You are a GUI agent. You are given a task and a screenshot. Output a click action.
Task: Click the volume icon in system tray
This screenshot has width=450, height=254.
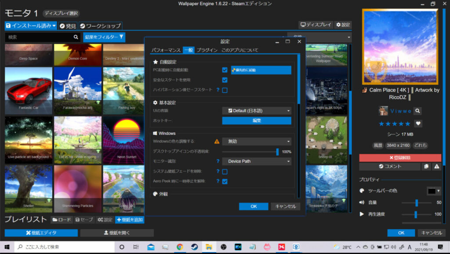(x=393, y=247)
